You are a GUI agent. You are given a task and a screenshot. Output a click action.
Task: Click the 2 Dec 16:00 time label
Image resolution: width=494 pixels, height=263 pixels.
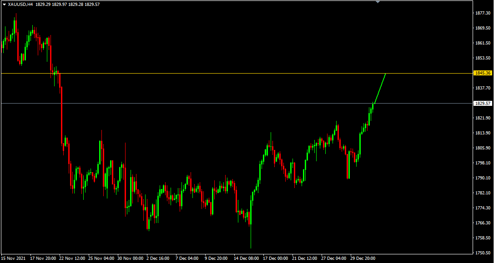click(157, 258)
